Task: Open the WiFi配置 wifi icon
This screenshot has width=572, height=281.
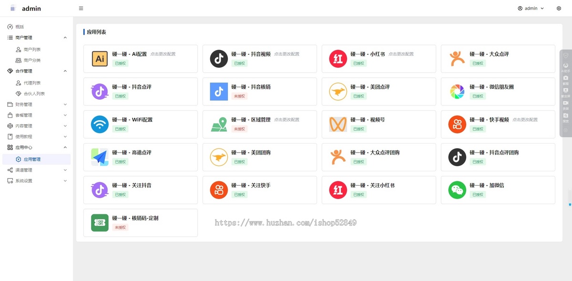Action: click(x=100, y=125)
